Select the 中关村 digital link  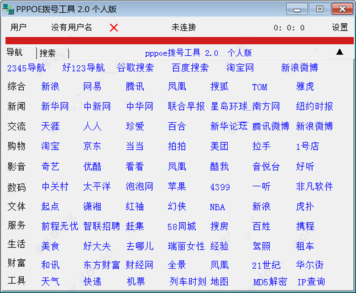pyautogui.click(x=55, y=187)
